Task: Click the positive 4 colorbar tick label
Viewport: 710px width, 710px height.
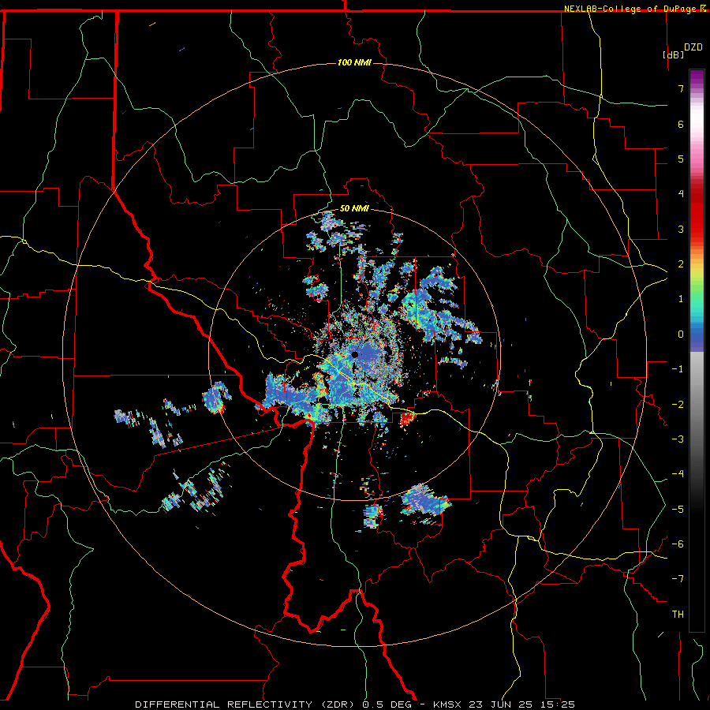Action: (x=681, y=194)
